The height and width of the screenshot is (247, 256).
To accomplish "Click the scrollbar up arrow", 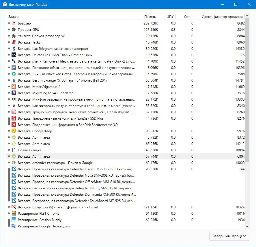I will pos(247,16).
